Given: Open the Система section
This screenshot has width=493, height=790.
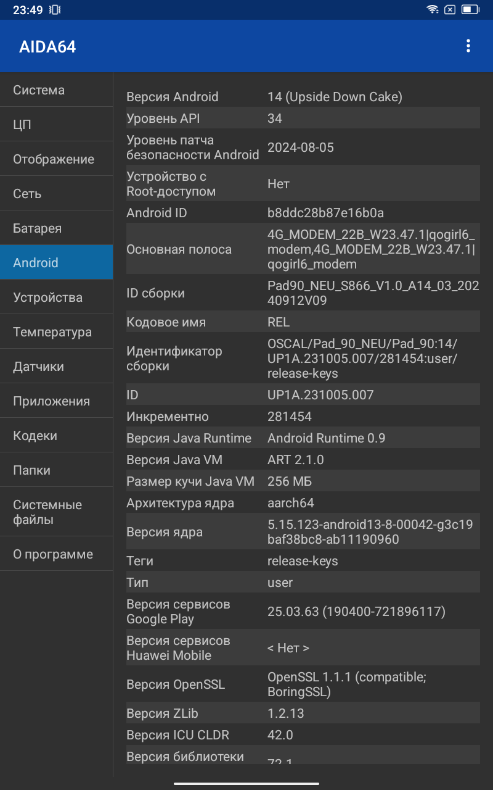Looking at the screenshot, I should 57,90.
